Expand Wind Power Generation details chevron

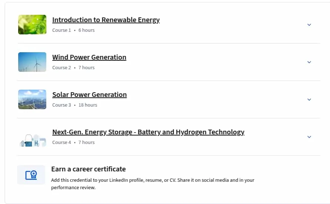tap(309, 62)
